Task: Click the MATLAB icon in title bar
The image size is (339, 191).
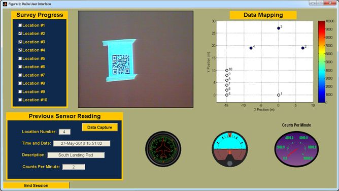Action: (5, 4)
